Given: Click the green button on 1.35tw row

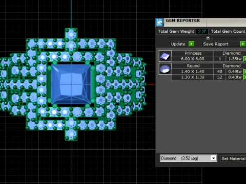Looking at the screenshot, I should [x=244, y=59].
